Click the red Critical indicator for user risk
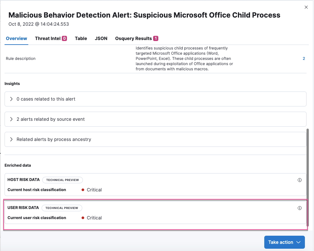The height and width of the screenshot is (251, 314). tap(84, 217)
